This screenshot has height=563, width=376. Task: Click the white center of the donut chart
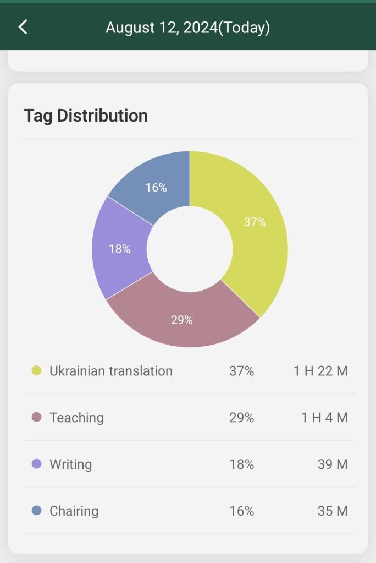coord(190,249)
